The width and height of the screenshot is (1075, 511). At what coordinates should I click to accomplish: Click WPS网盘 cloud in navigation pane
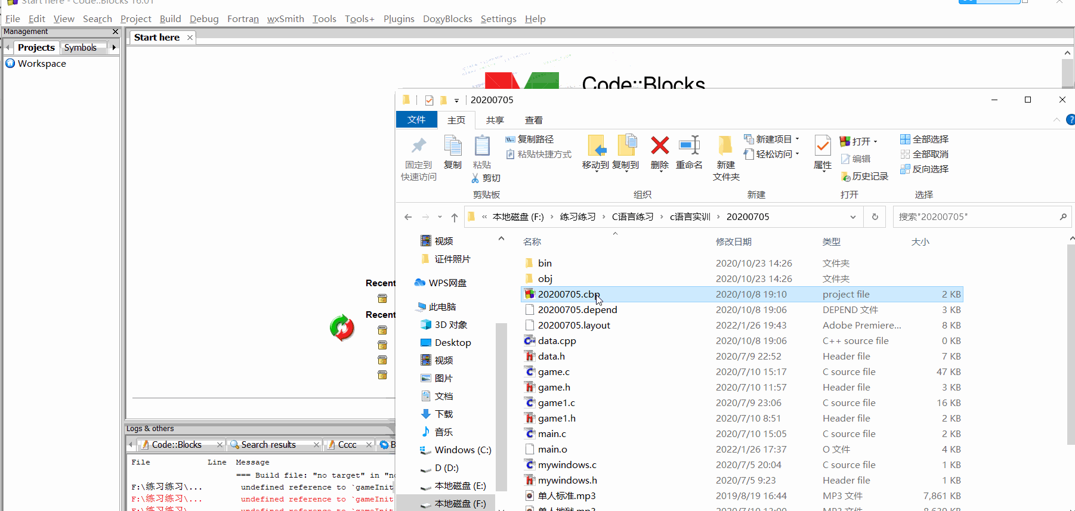420,283
